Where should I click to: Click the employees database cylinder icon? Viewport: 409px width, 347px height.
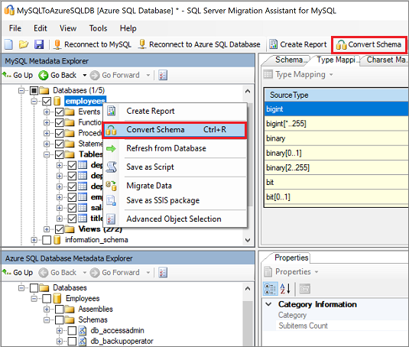point(57,101)
